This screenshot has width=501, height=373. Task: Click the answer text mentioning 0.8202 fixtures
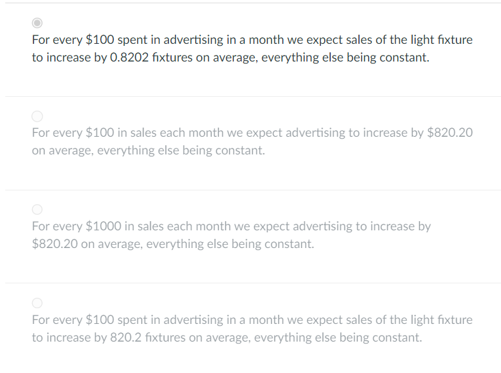(x=252, y=48)
